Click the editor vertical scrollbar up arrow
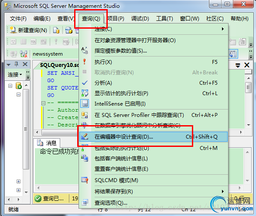The image size is (256, 216). (249, 78)
